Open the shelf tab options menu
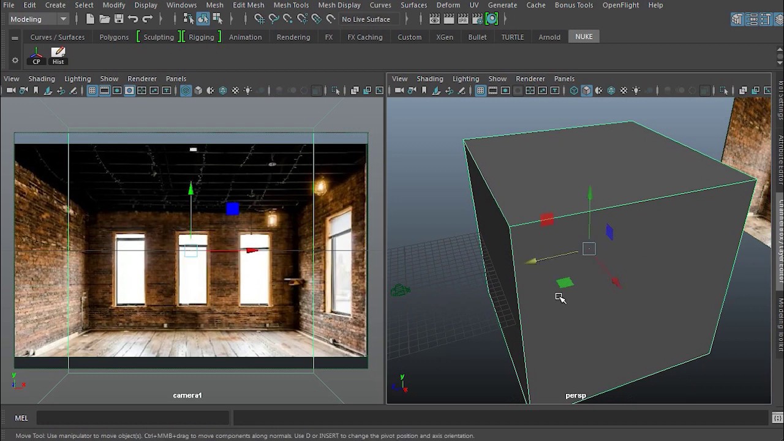Screen dimensions: 784x441 tap(15, 37)
